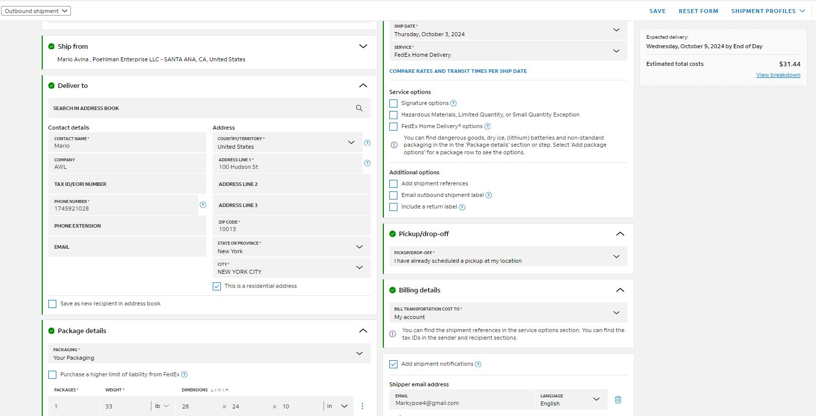Image resolution: width=816 pixels, height=416 pixels.
Task: Click help icon next to Add shipment notifications
Action: pyautogui.click(x=478, y=364)
